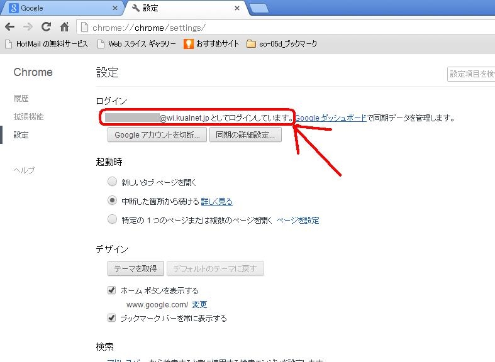Screen dimensions: 495x362
Task: Open 拡張機能 in the Chrome sidebar
Action: coord(28,117)
